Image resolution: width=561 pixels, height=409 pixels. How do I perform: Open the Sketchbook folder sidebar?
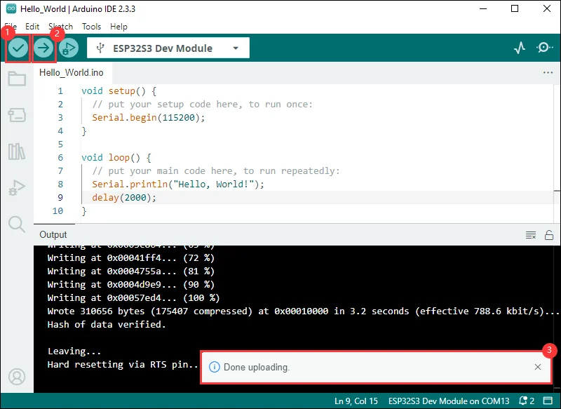[17, 79]
